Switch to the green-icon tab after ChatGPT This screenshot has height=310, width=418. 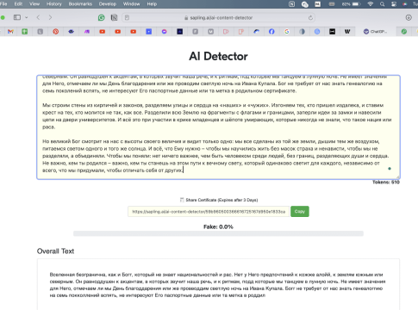[404, 32]
